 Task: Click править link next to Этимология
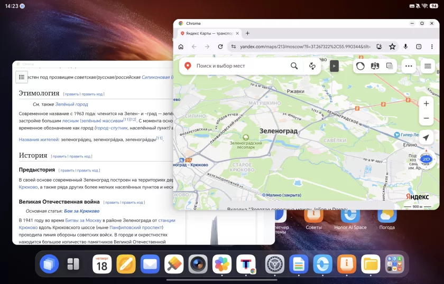[x=72, y=94]
